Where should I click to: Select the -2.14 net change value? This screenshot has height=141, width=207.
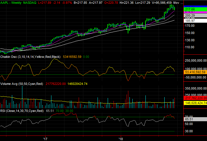click(x=57, y=3)
